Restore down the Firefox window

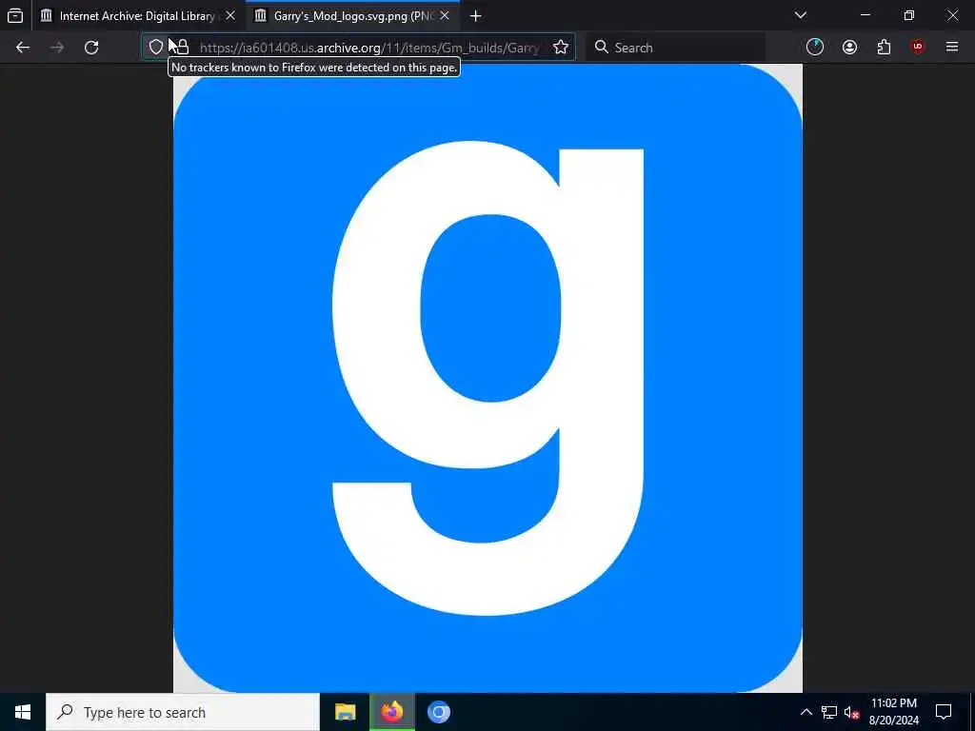[909, 15]
